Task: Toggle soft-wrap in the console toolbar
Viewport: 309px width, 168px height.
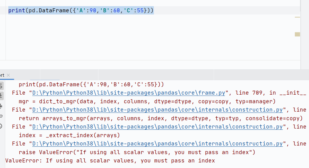Action: click(1, 86)
